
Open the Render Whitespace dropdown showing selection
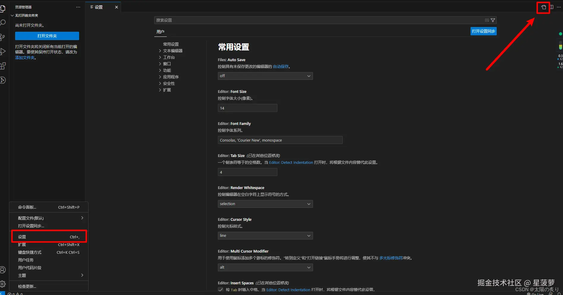pos(265,204)
